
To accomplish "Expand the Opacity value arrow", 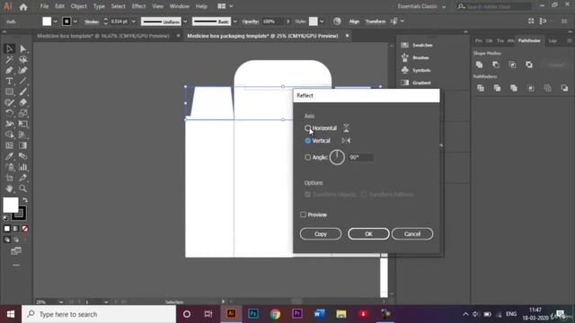I will click(288, 22).
